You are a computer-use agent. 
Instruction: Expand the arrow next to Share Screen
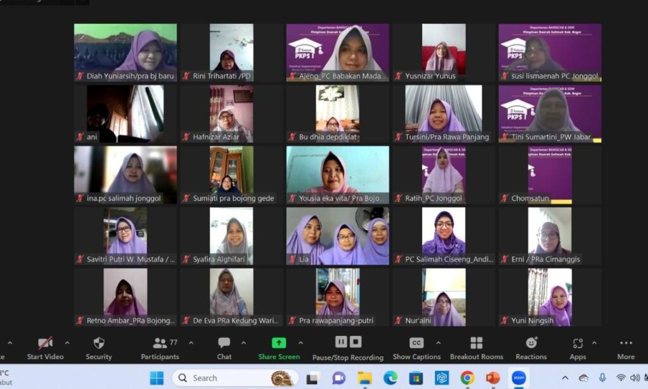(301, 343)
